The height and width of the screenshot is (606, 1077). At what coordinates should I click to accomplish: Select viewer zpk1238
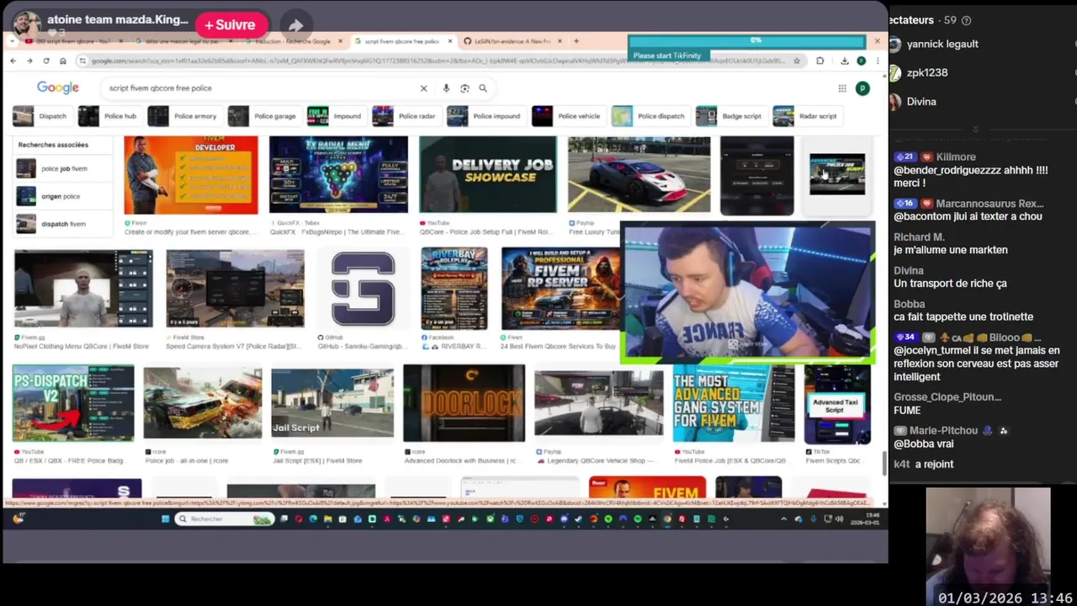point(927,72)
